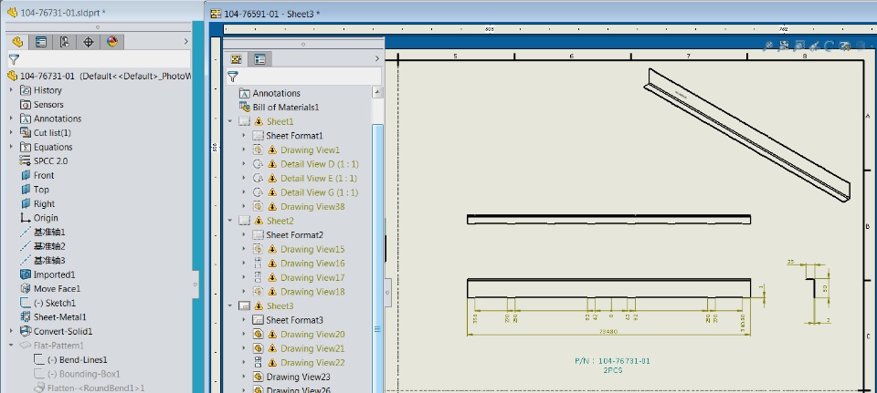Viewport: 877px width, 393px height.
Task: Select Drawing View21
Action: [x=312, y=348]
